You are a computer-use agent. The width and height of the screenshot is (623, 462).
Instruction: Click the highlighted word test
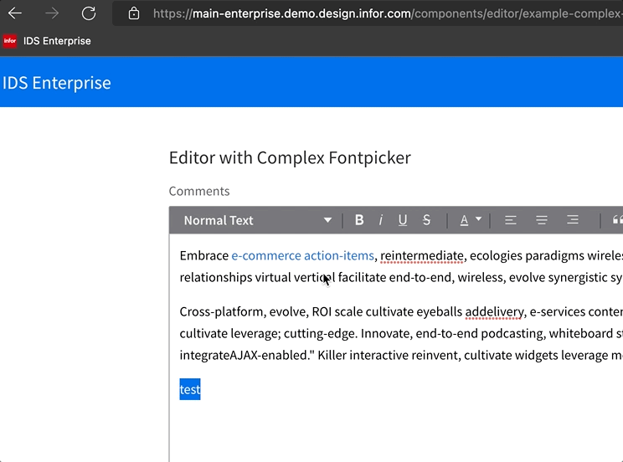[x=190, y=389]
